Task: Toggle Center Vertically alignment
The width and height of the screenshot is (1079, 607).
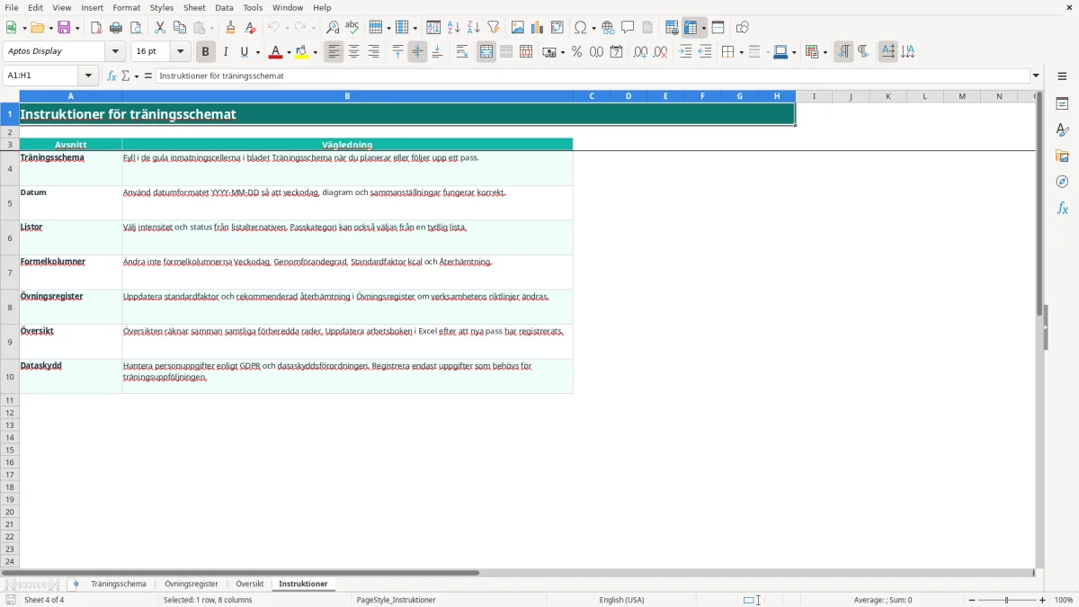Action: pos(417,52)
